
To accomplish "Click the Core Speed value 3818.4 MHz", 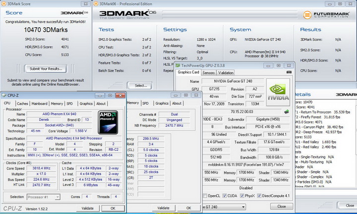I will [x=41, y=168].
